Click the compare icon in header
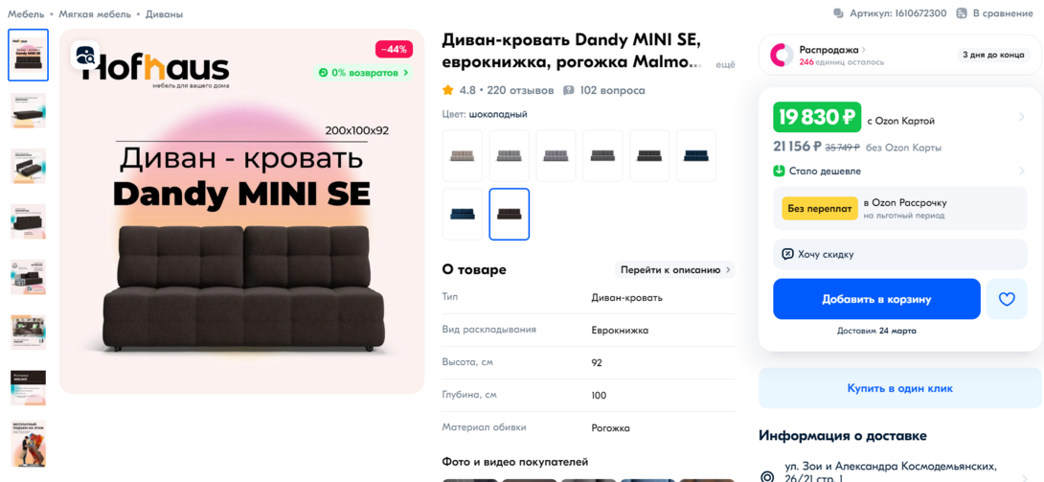 (x=961, y=13)
